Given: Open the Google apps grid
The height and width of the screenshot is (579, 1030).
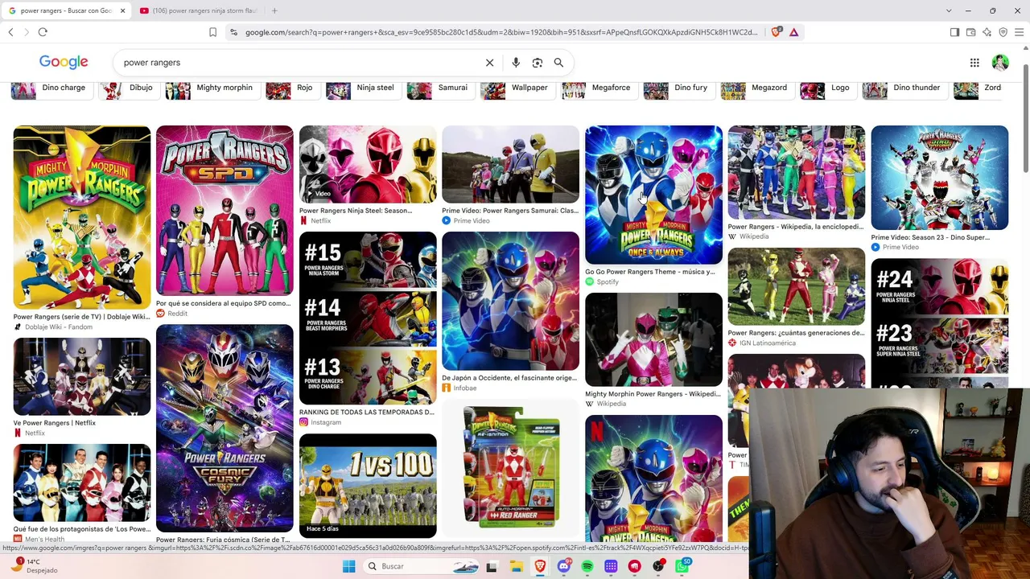Looking at the screenshot, I should tap(974, 63).
